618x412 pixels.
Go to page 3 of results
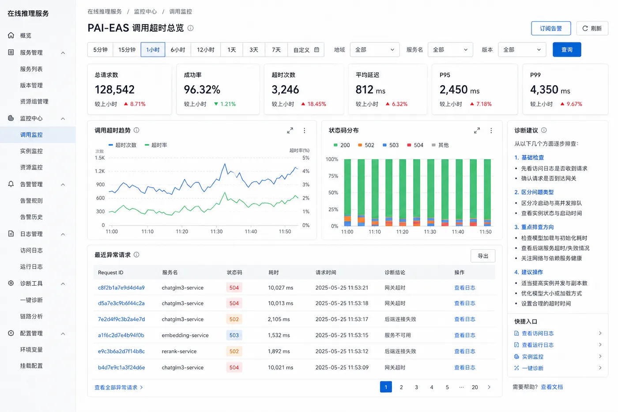[x=416, y=387]
